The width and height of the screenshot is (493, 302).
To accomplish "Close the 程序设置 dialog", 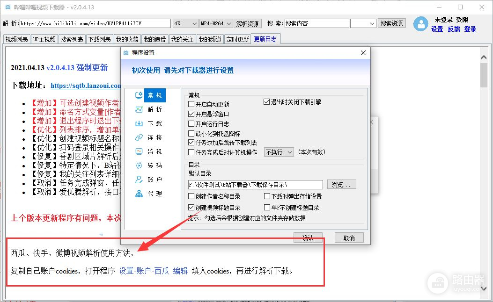I will click(x=363, y=53).
